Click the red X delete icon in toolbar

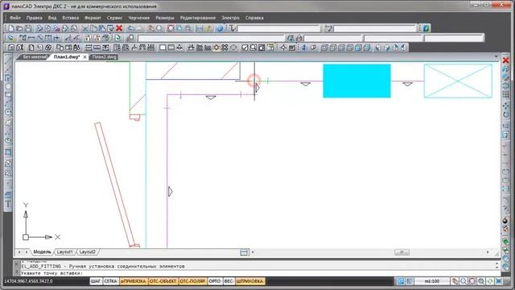point(119,28)
